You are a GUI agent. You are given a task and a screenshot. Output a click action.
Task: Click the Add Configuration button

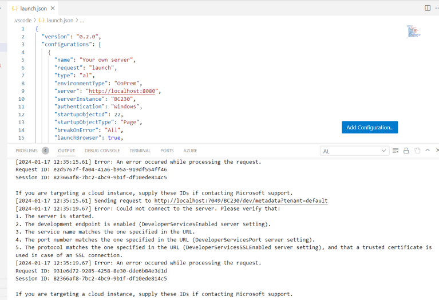coord(370,127)
